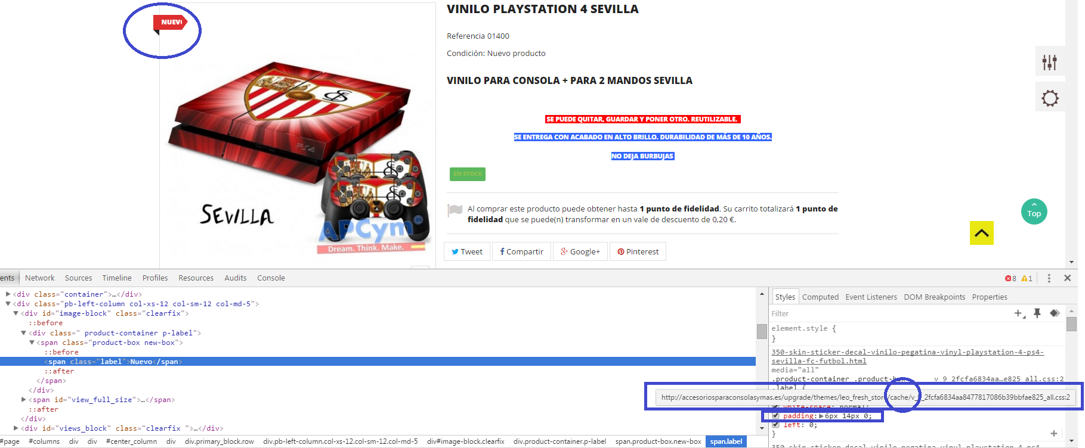1085x448 pixels.
Task: Click the sliders settings icon on the page
Action: (1050, 62)
